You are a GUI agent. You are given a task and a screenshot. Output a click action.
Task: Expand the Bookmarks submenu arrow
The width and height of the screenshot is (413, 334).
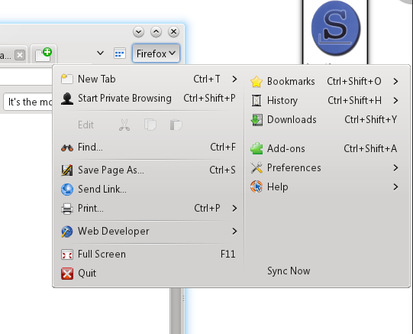point(395,82)
